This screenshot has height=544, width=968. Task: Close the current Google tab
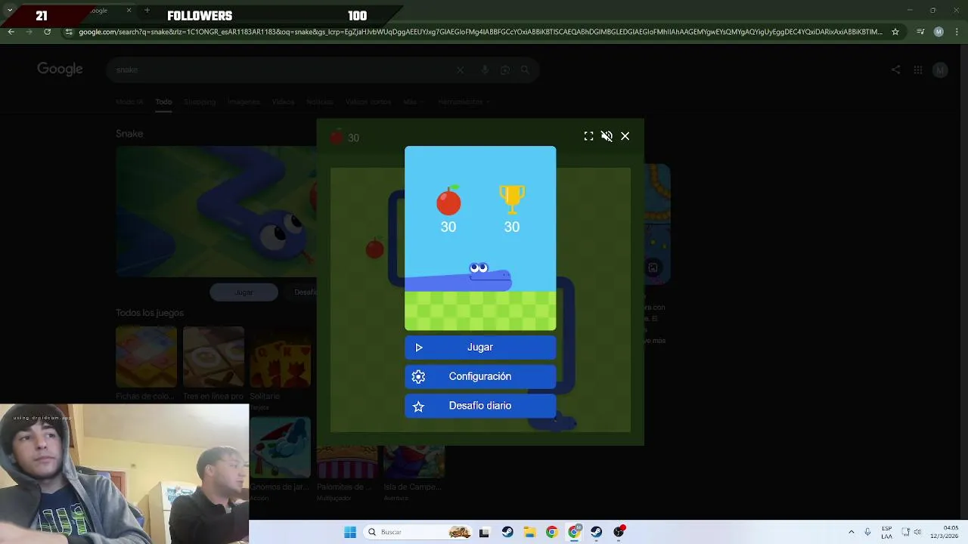tap(129, 11)
